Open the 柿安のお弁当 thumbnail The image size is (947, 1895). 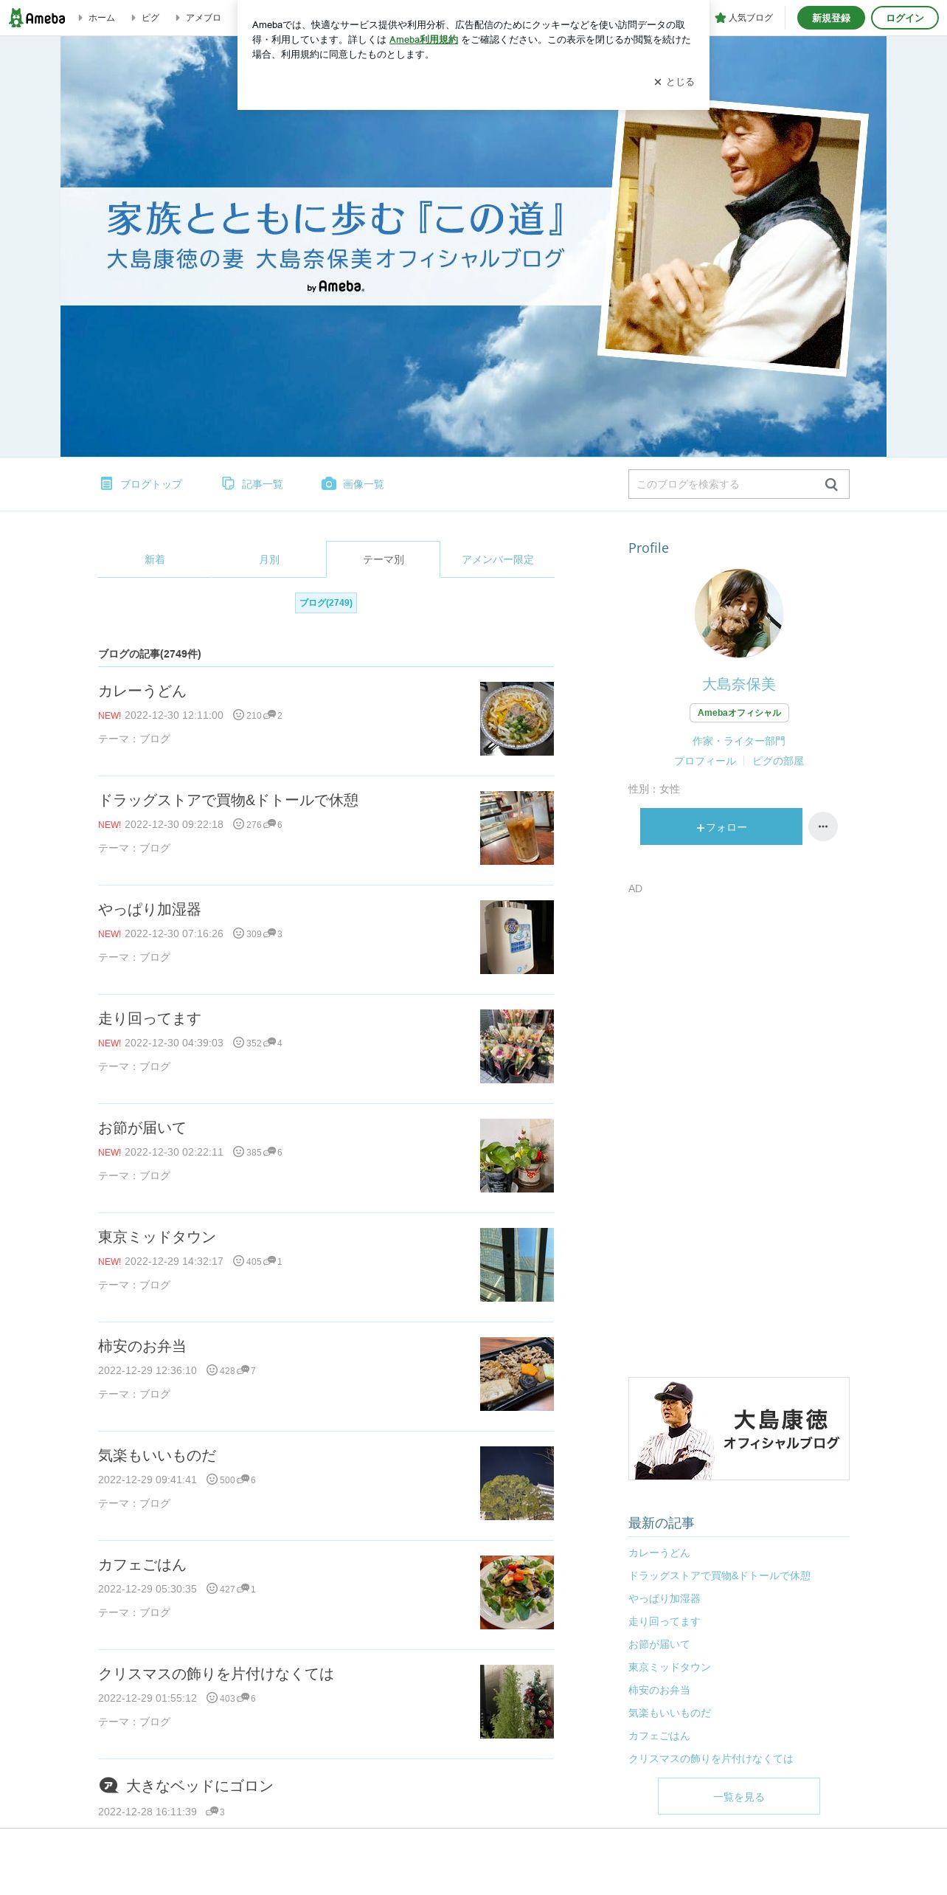[517, 1374]
